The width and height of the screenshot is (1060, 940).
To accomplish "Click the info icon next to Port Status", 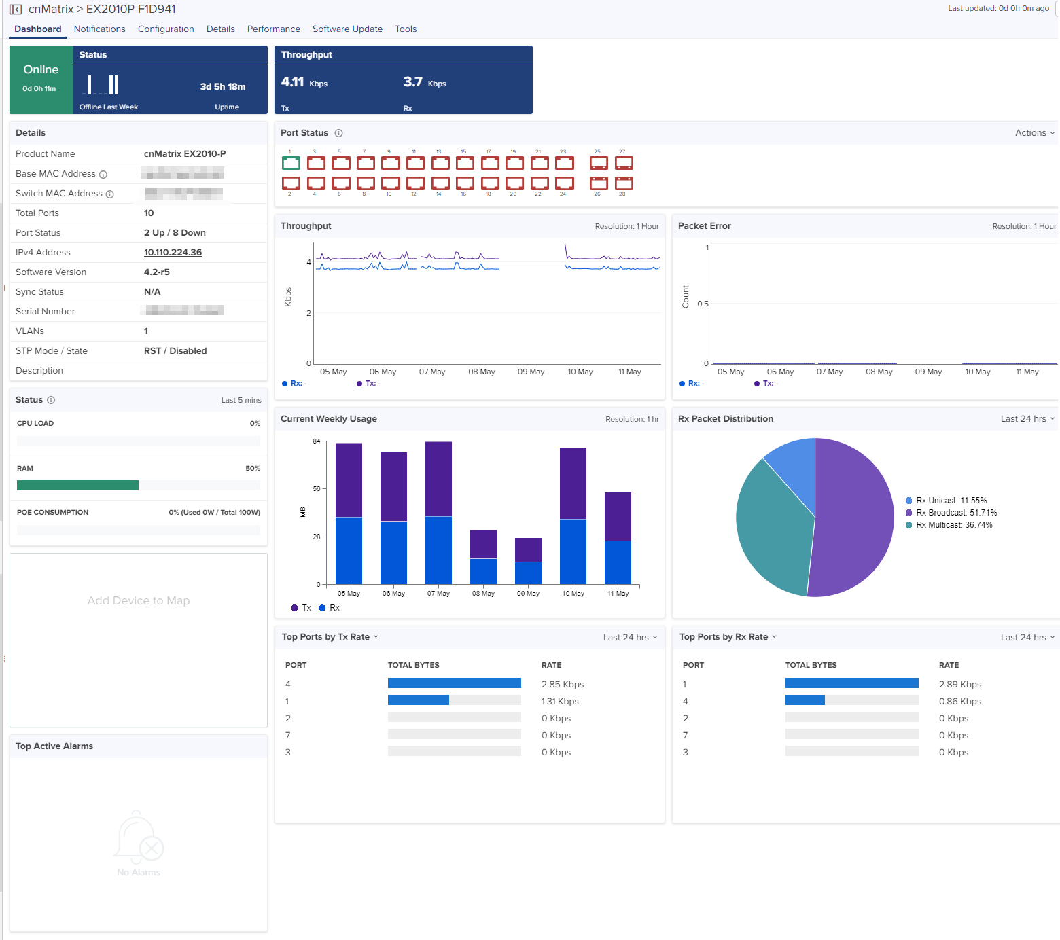I will click(x=338, y=133).
